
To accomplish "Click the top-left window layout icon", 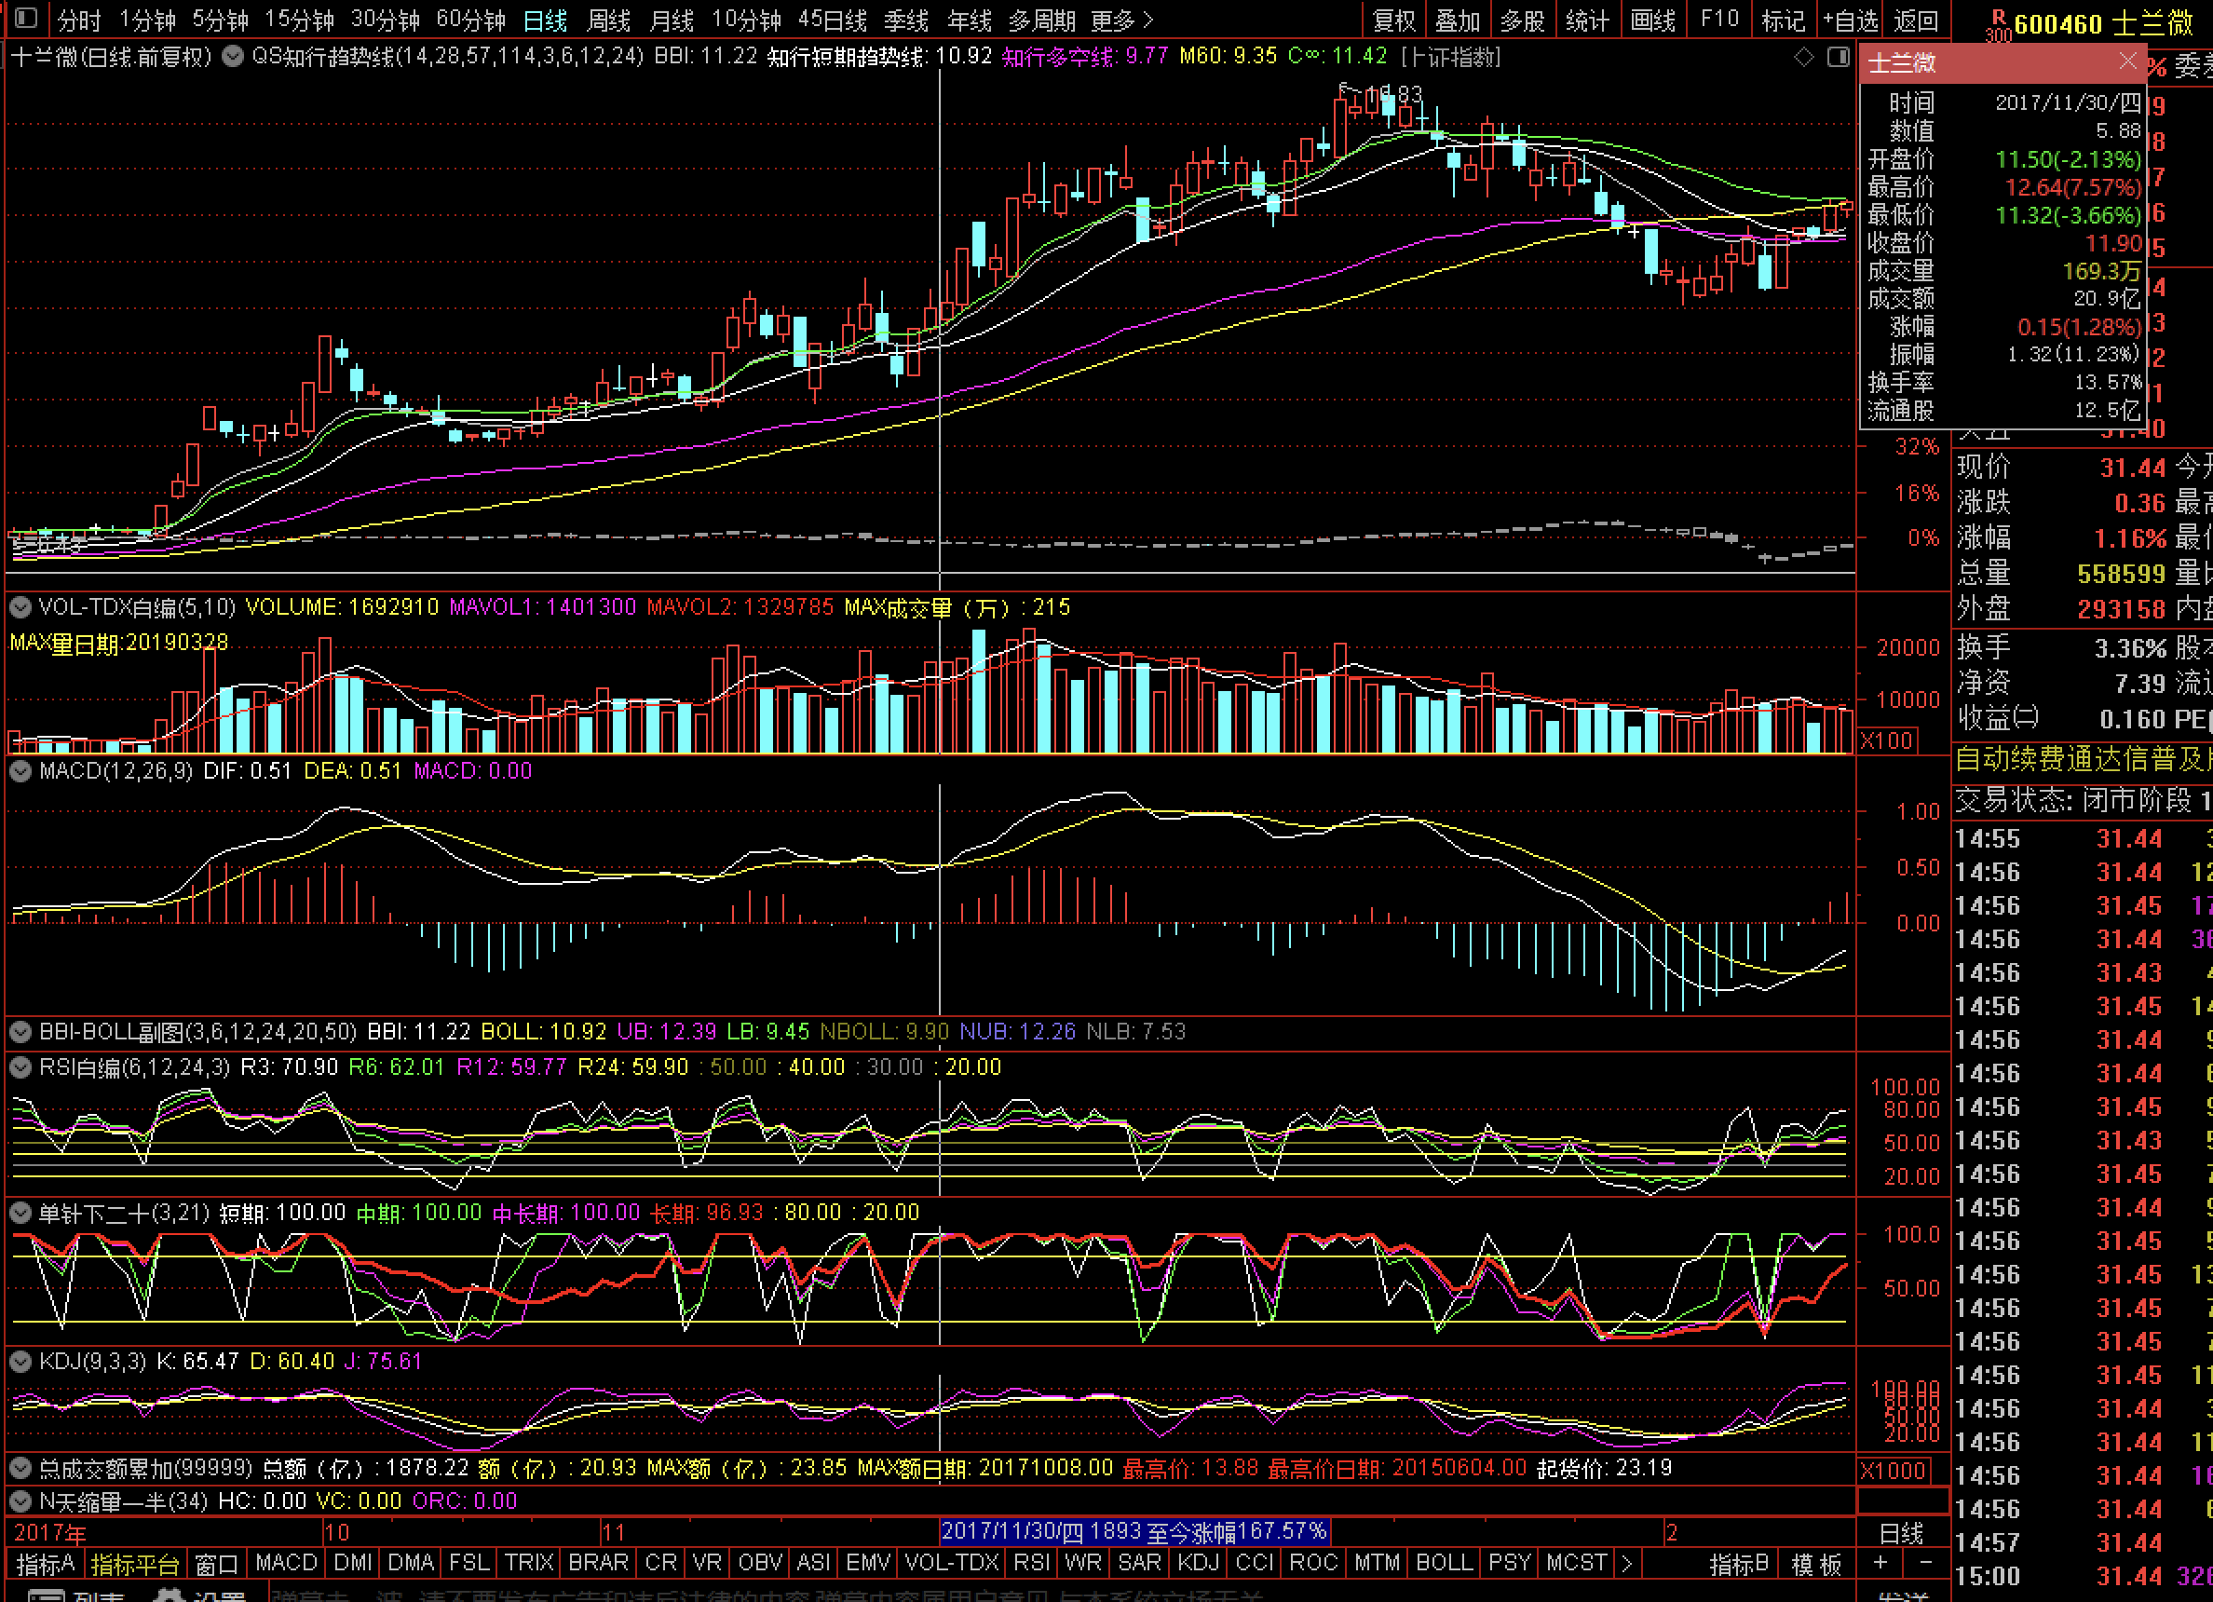I will click(x=26, y=19).
